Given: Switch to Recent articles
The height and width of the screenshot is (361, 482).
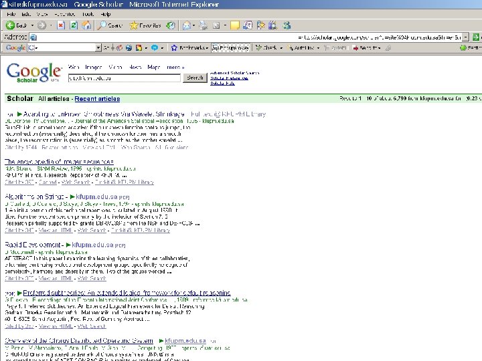Looking at the screenshot, I should coord(97,99).
